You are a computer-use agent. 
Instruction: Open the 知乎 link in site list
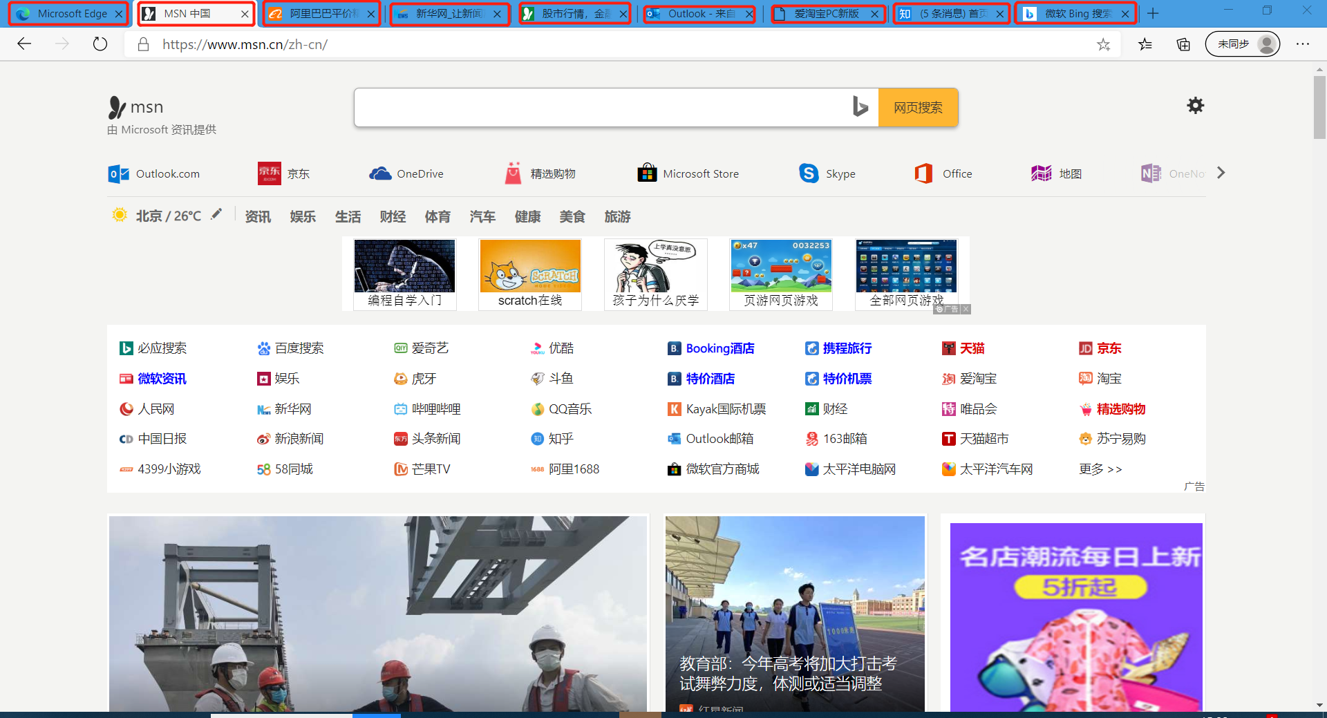point(552,439)
